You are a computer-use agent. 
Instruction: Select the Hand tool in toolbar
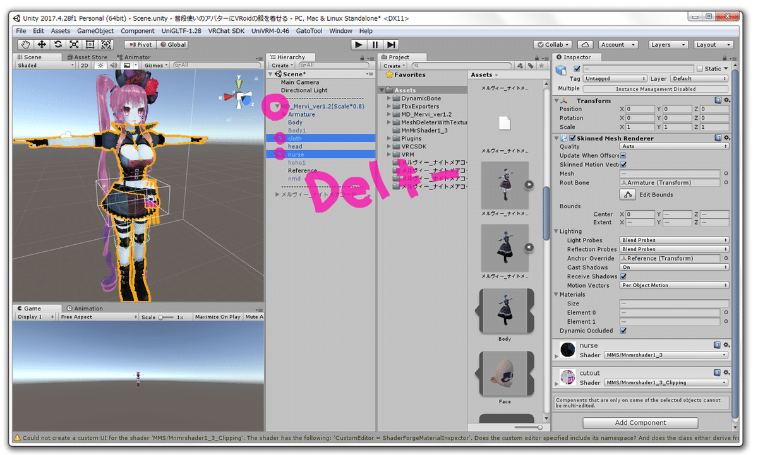26,44
